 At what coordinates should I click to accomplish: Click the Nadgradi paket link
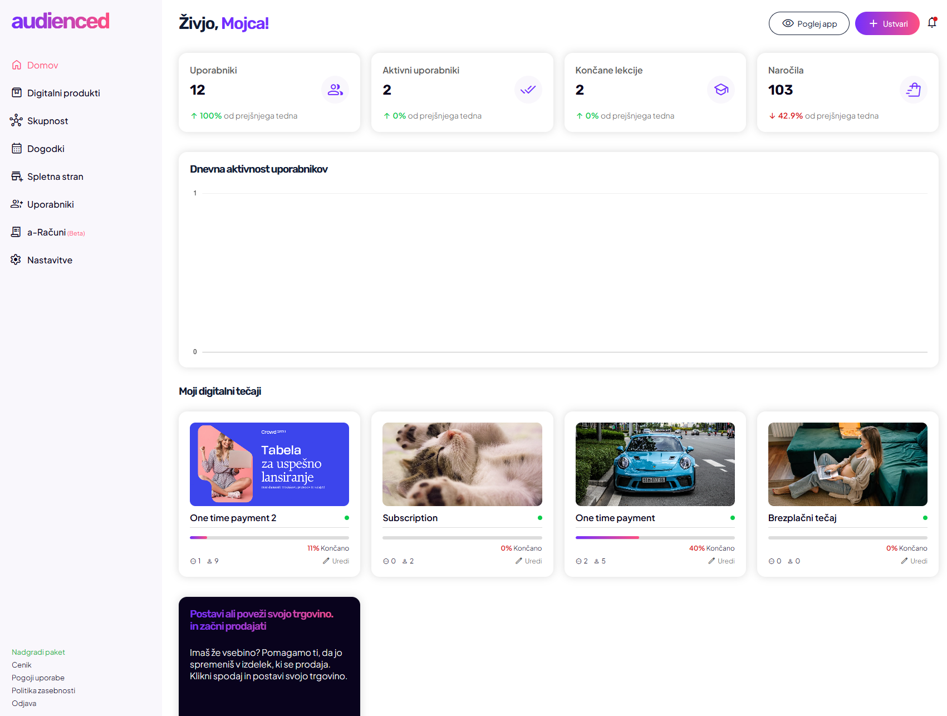tap(38, 652)
